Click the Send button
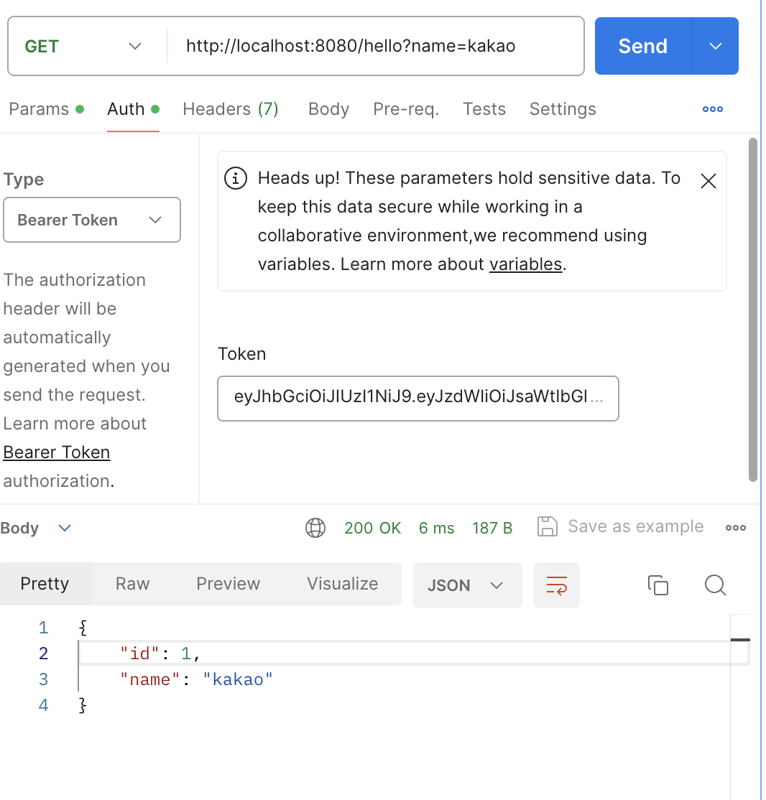The width and height of the screenshot is (766, 800). pos(643,46)
